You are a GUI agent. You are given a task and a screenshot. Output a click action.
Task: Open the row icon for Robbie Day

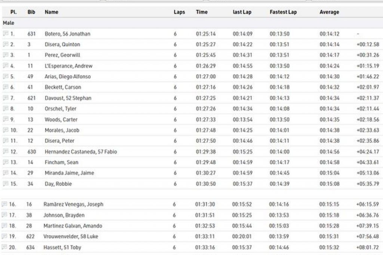[6, 184]
